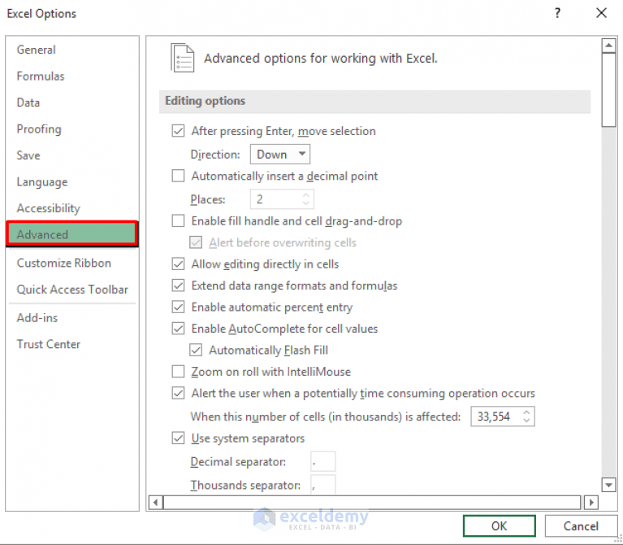
Task: Click horizontal scrollbar left arrow
Action: pos(155,502)
